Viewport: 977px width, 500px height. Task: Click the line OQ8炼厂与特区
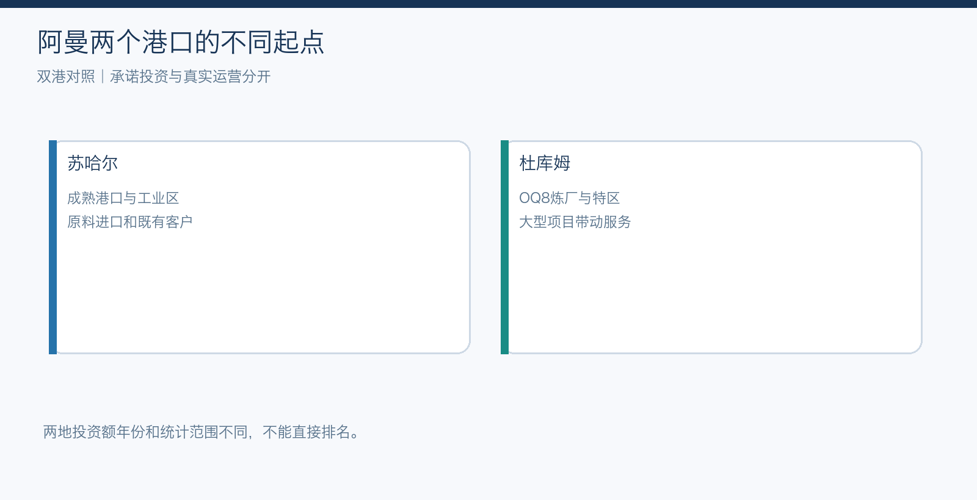pos(569,198)
